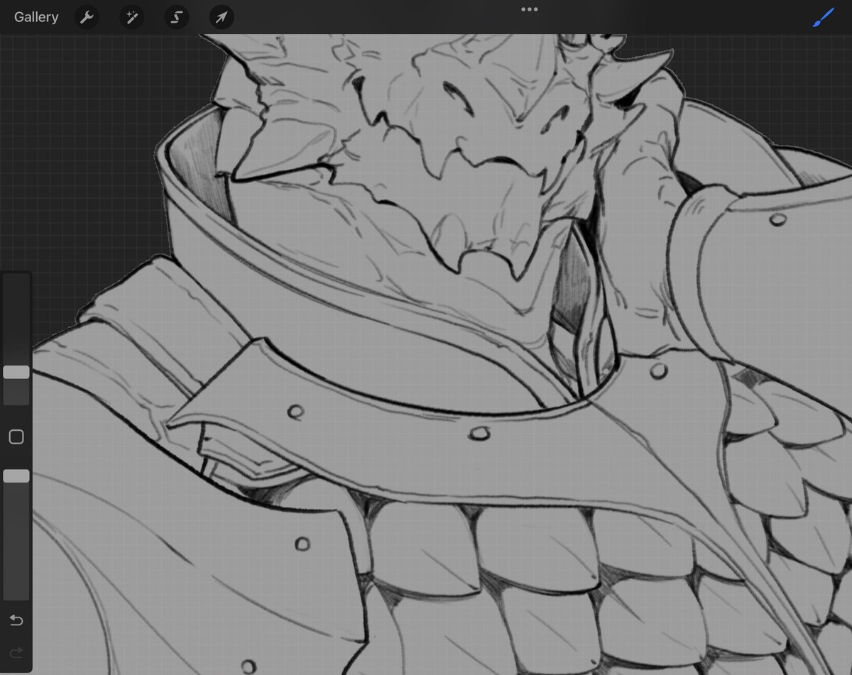Return to the Gallery

[35, 17]
